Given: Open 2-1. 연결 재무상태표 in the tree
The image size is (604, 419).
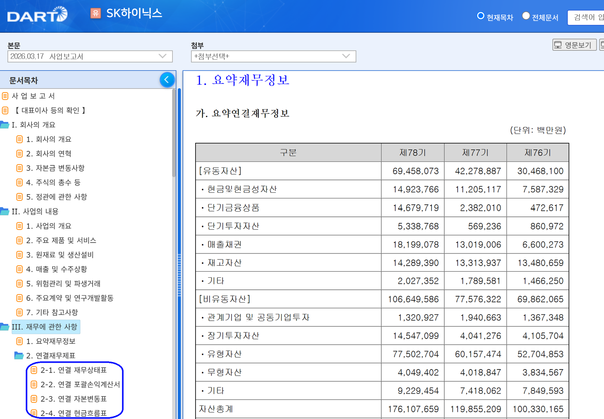Looking at the screenshot, I should click(x=74, y=370).
